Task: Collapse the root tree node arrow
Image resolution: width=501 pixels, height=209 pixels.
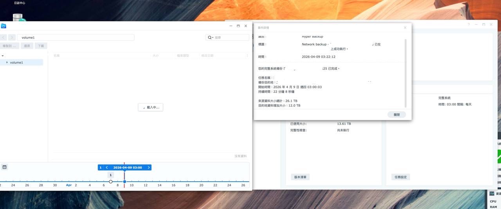Action: (x=2, y=56)
